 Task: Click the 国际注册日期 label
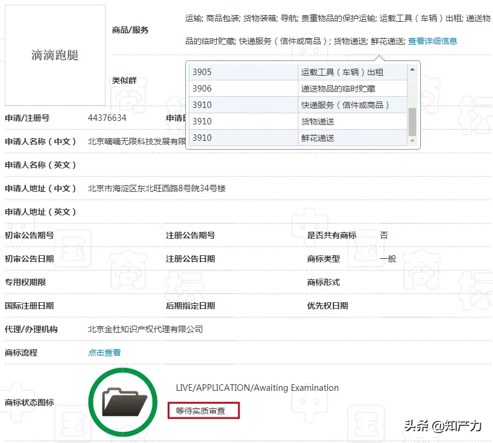[29, 306]
